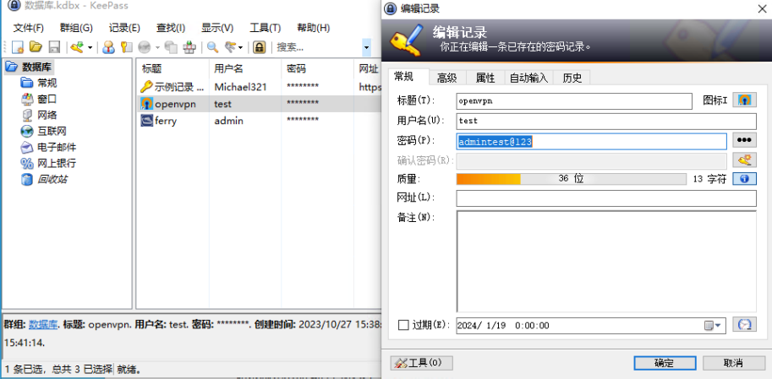The width and height of the screenshot is (772, 379).
Task: Click the 标题 title input field
Action: tap(574, 100)
